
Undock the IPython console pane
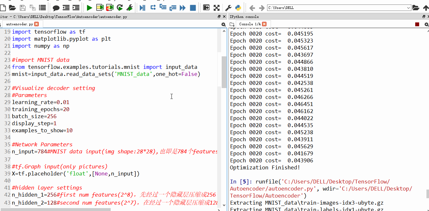pyautogui.click(x=424, y=17)
